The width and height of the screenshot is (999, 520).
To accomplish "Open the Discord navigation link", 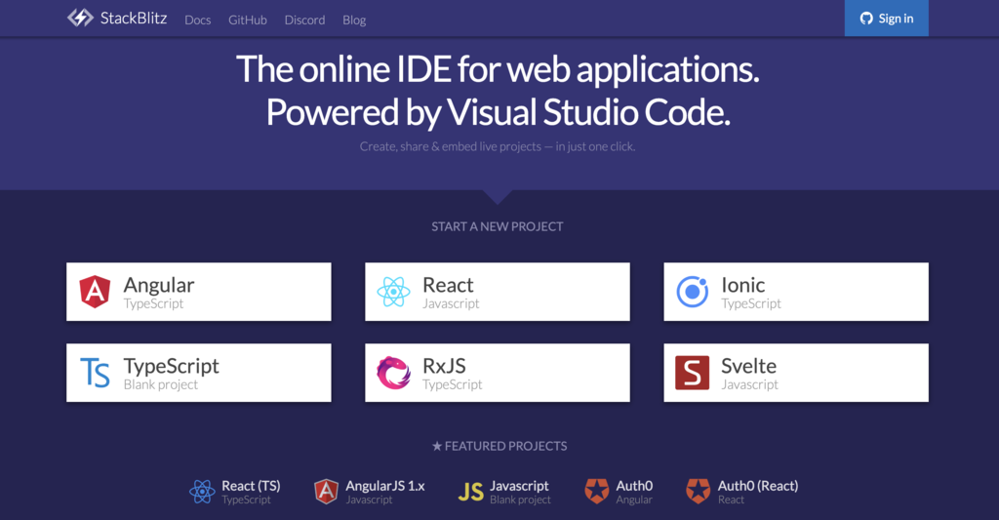I will point(304,20).
